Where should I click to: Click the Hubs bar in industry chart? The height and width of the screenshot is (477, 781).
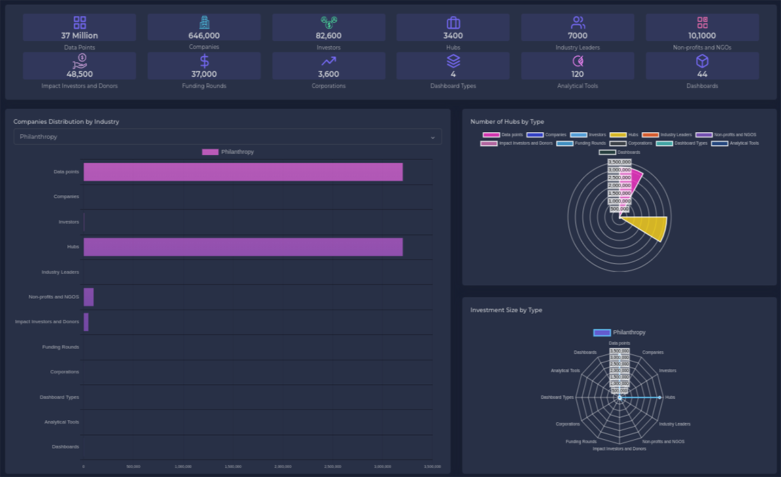point(243,247)
